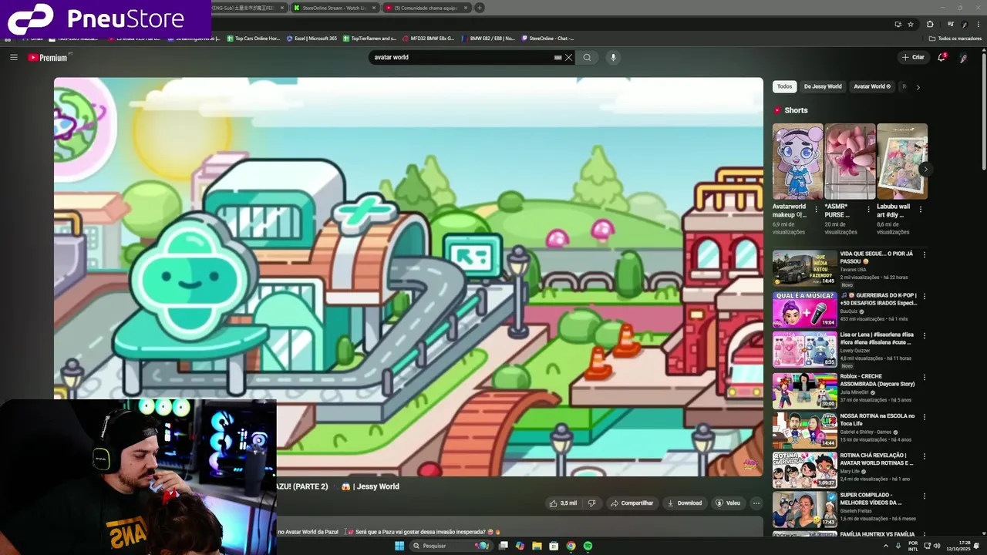This screenshot has width=987, height=555.
Task: Open YouTube notifications bell
Action: click(x=942, y=57)
